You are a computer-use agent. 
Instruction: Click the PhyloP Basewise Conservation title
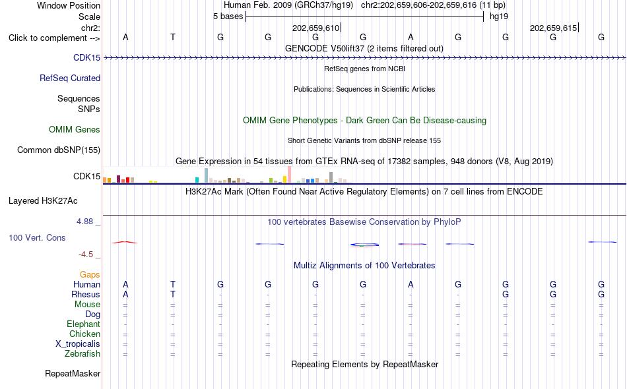[x=364, y=222]
